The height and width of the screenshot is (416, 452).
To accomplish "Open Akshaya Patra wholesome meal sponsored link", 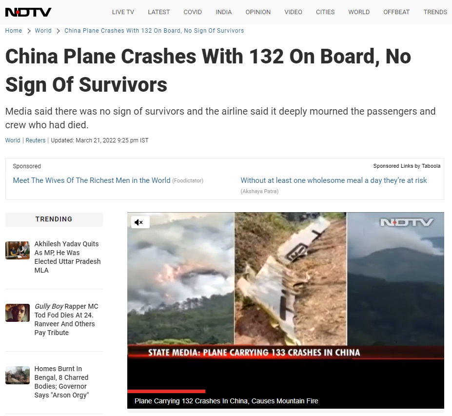I will pos(334,180).
